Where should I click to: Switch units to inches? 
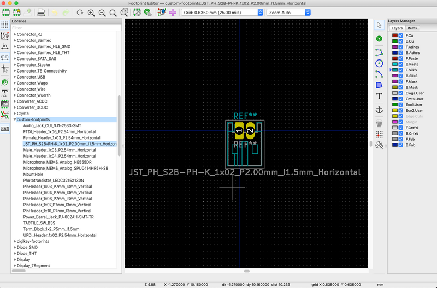4,46
